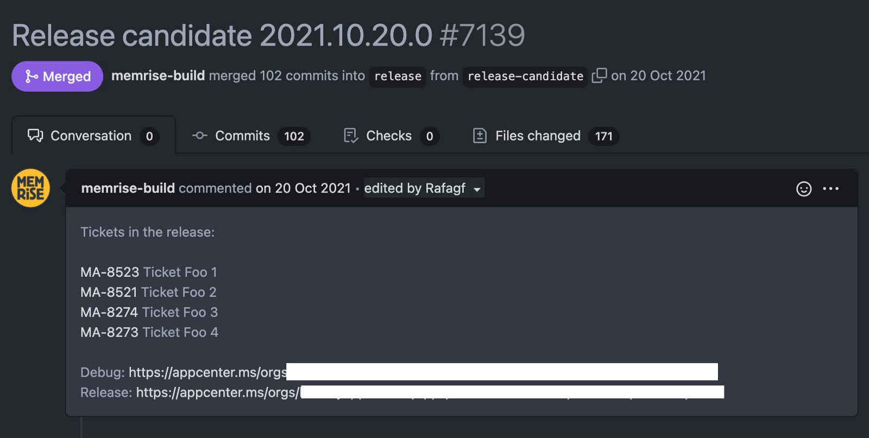
Task: Open memrise-build link in comment header
Action: [128, 188]
